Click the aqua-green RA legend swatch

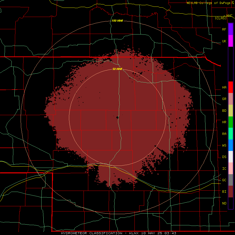231,134
